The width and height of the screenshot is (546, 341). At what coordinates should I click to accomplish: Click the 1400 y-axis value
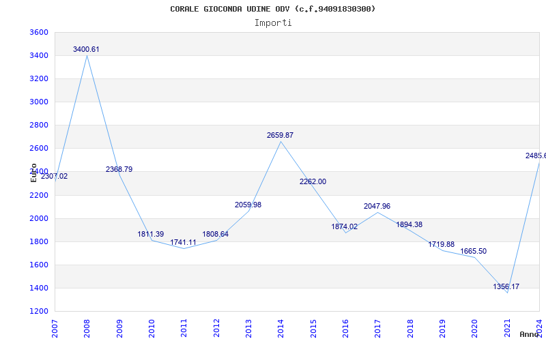coord(39,288)
